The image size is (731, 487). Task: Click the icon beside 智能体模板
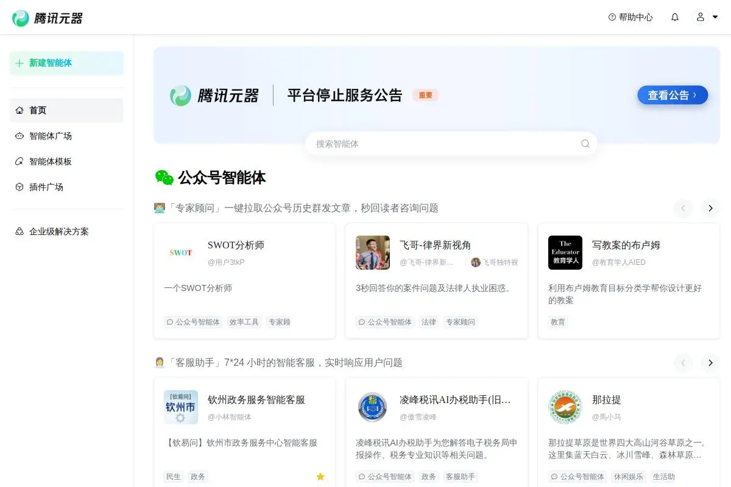(x=19, y=161)
